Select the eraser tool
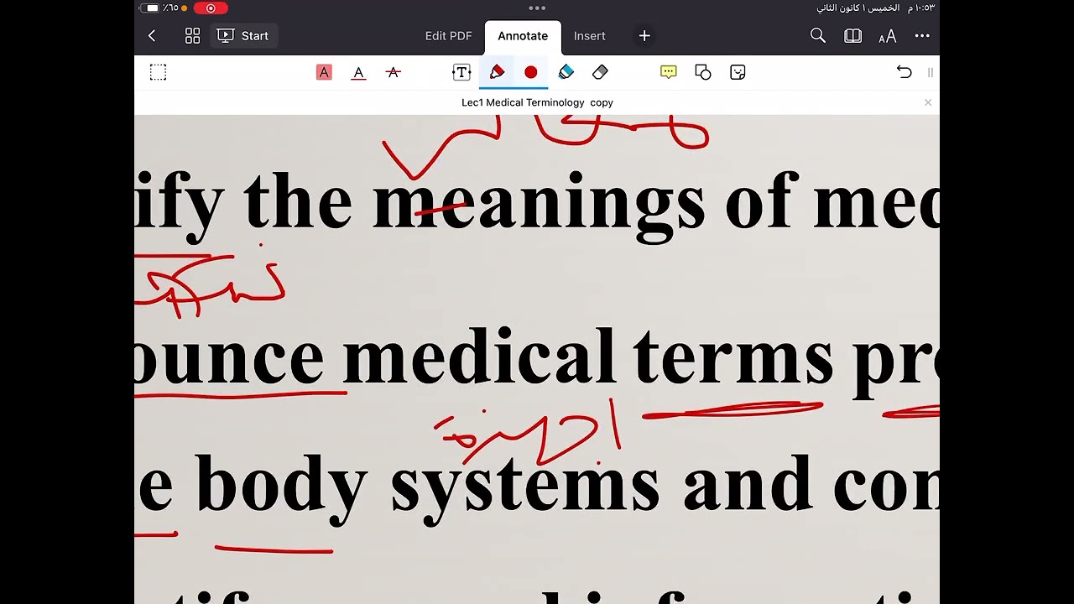The height and width of the screenshot is (604, 1074). 600,72
